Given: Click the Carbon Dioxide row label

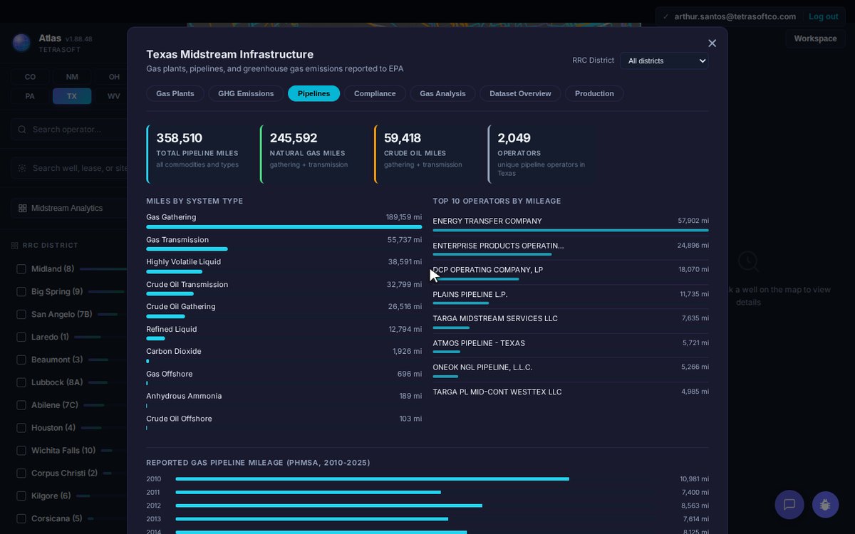Looking at the screenshot, I should [174, 352].
